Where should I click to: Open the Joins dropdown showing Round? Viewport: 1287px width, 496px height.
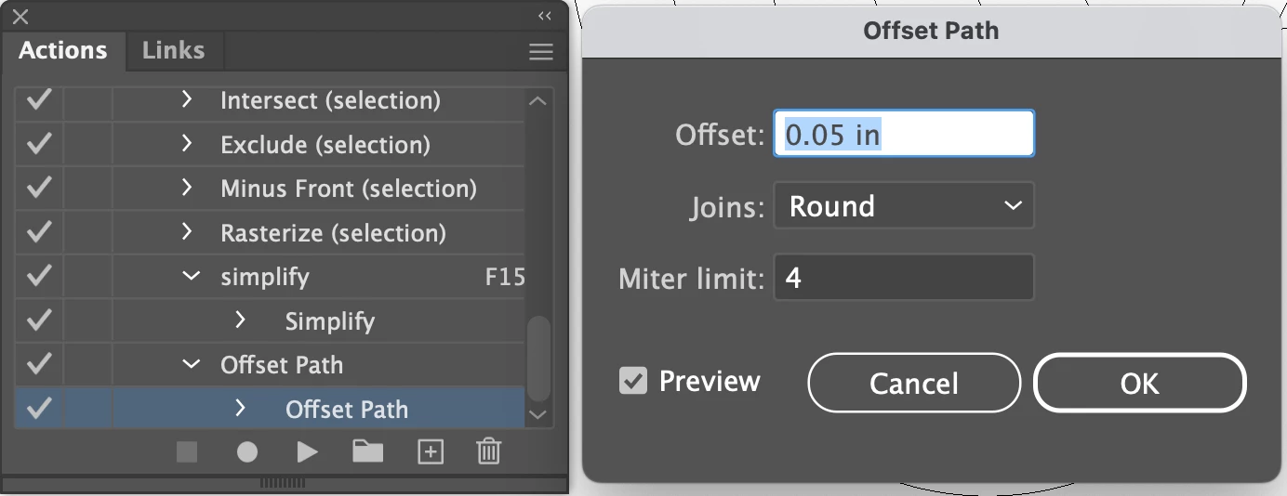904,205
